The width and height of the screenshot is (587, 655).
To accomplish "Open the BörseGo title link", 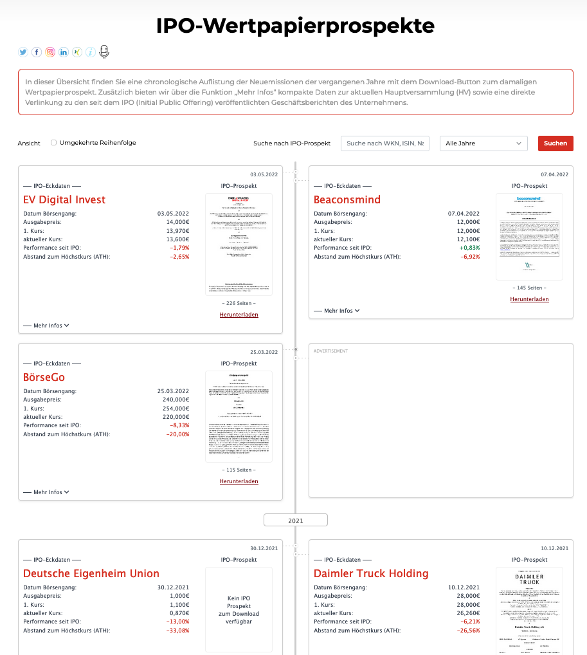I will 44,377.
